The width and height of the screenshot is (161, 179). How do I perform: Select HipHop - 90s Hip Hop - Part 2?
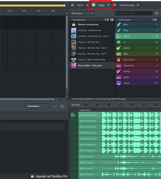92,48
